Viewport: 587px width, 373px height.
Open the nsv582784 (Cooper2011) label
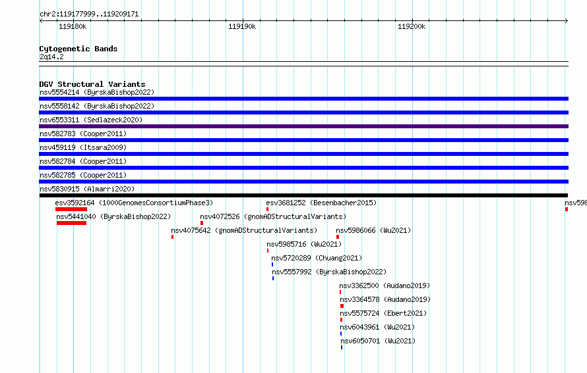coord(83,161)
